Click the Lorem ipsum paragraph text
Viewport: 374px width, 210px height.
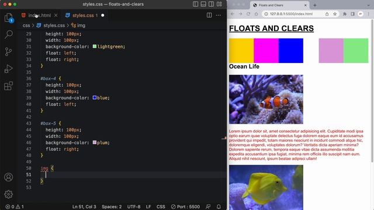tap(296, 145)
